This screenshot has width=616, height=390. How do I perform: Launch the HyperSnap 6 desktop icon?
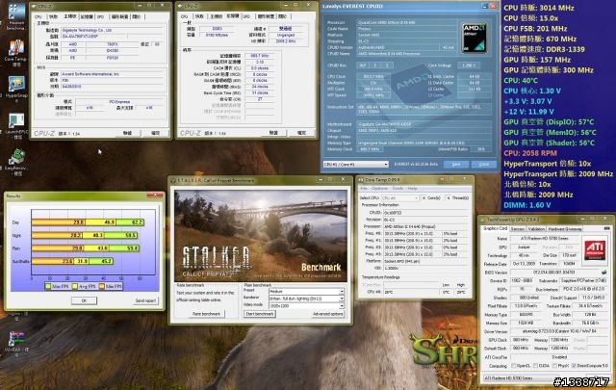(15, 90)
